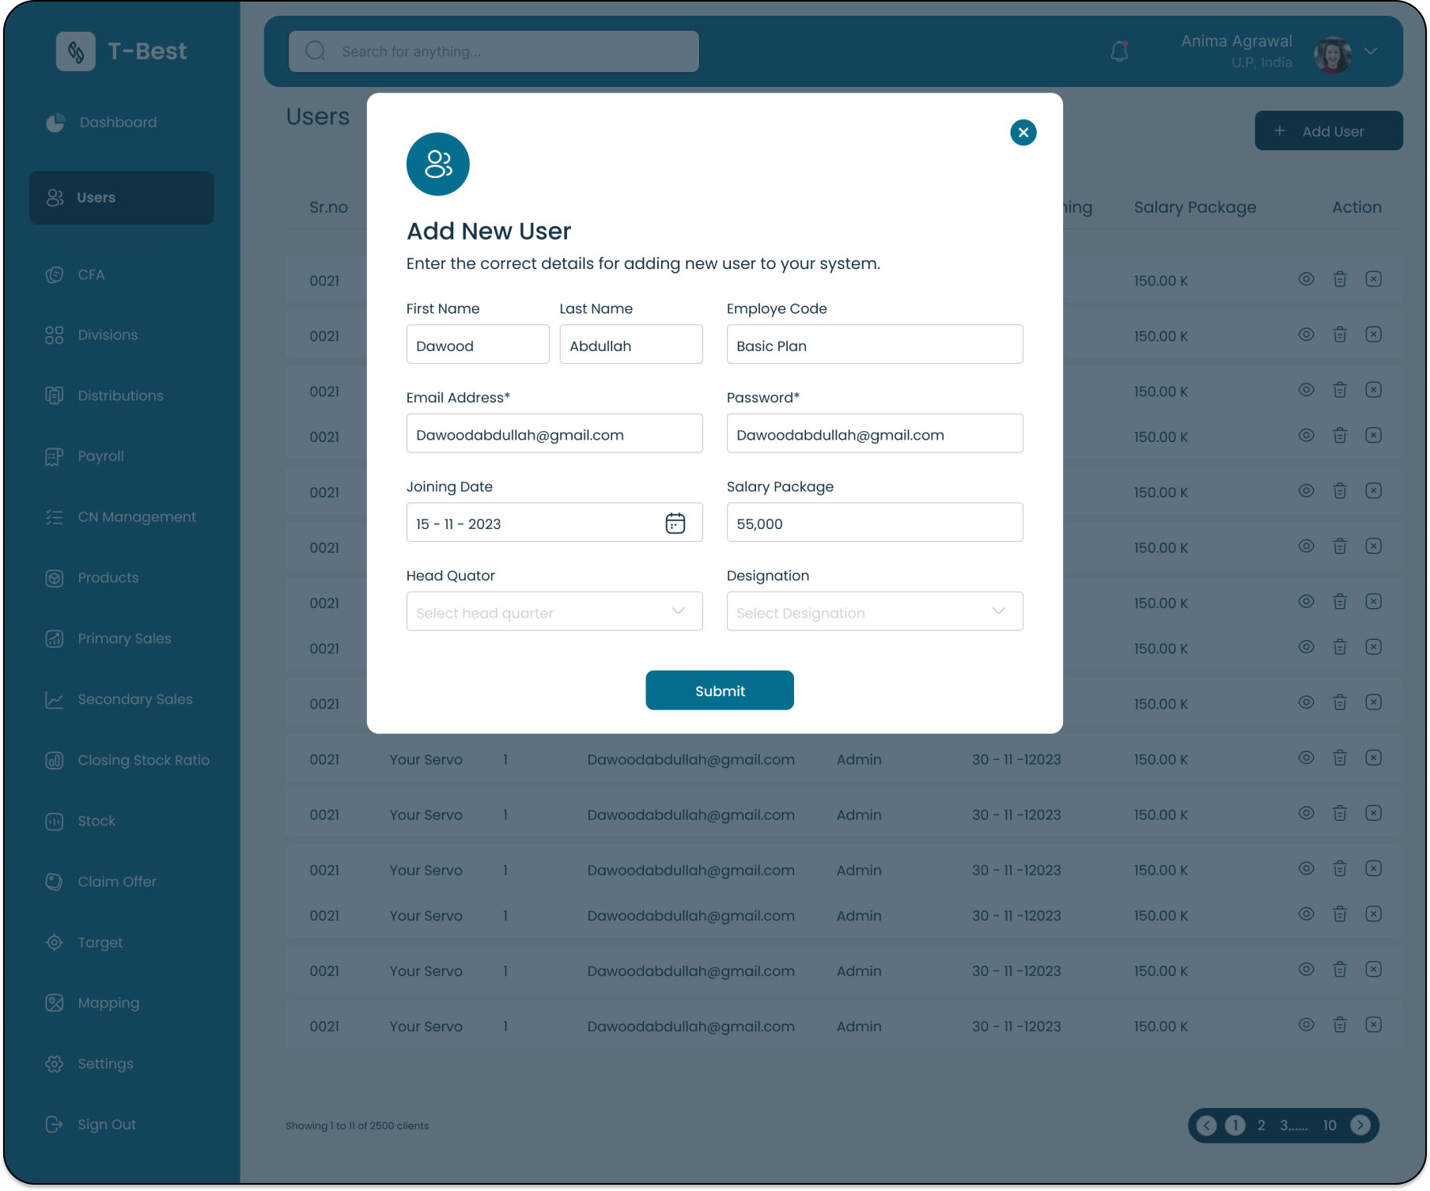The image size is (1430, 1191).
Task: Click the notification bell icon
Action: (x=1119, y=51)
